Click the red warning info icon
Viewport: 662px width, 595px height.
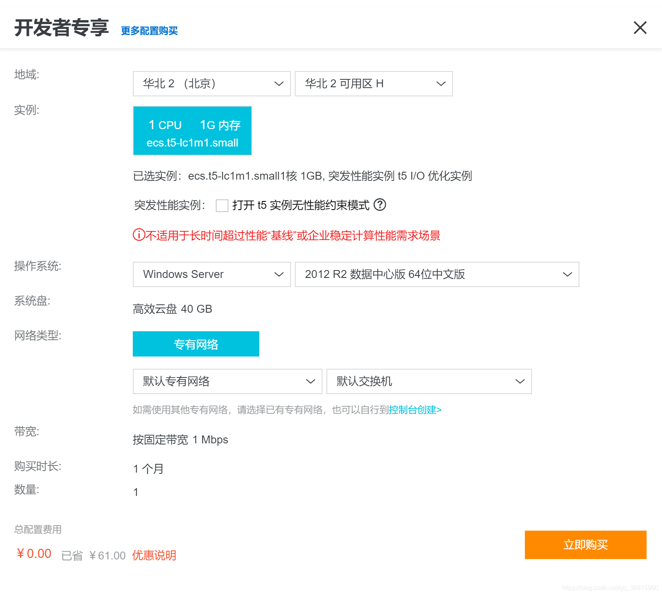pos(138,235)
